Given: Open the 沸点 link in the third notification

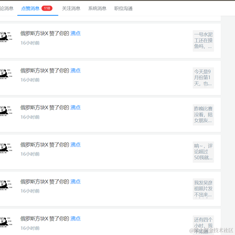Looking at the screenshot, I should point(76,107).
